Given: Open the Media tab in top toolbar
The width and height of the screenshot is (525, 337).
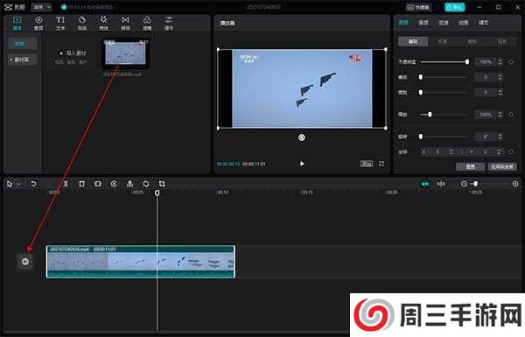Looking at the screenshot, I should 17,23.
